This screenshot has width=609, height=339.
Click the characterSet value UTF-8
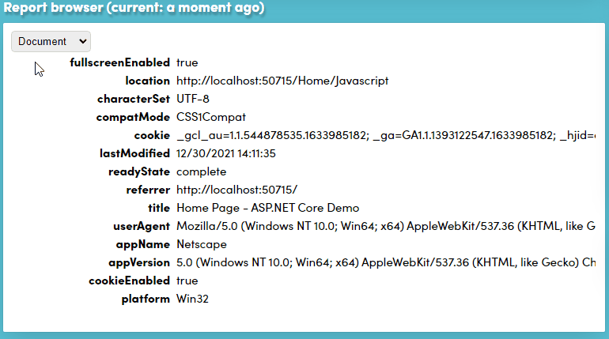coord(193,99)
